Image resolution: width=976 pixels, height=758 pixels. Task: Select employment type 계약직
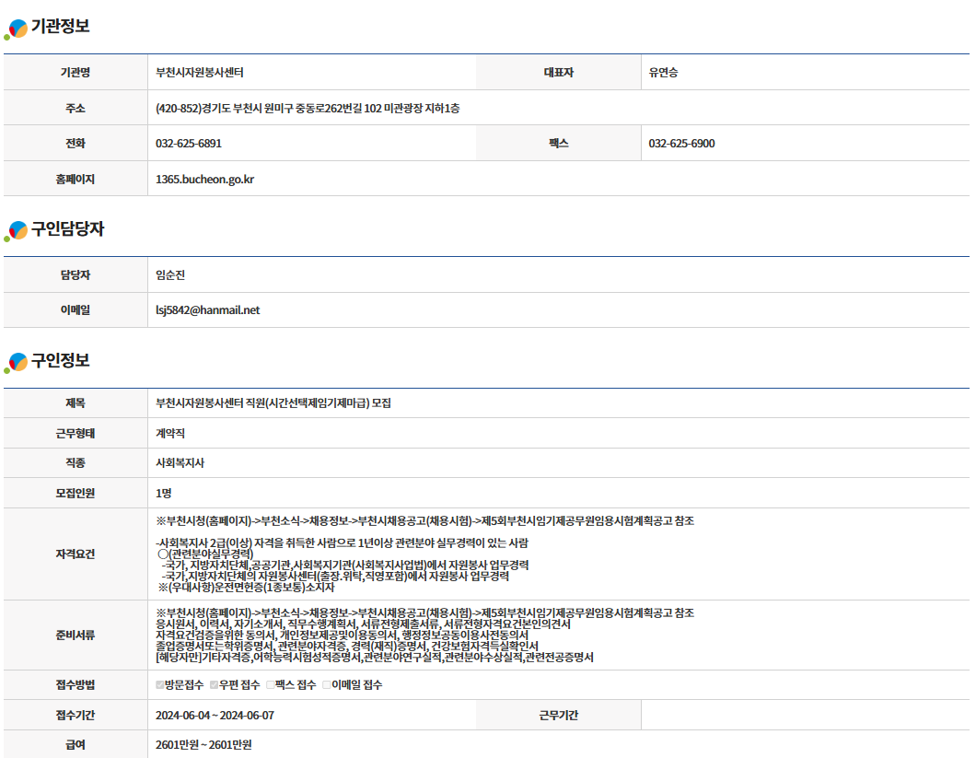point(170,433)
